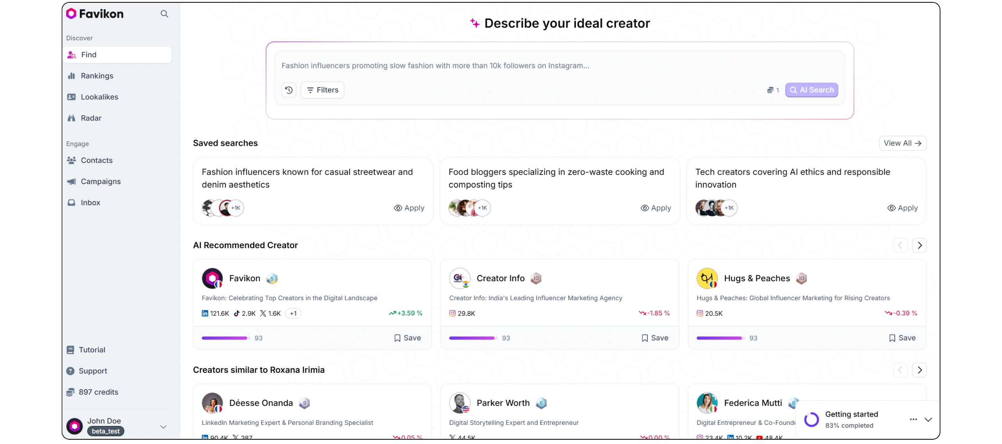Click View All saved searches
This screenshot has width=1002, height=444.
903,143
